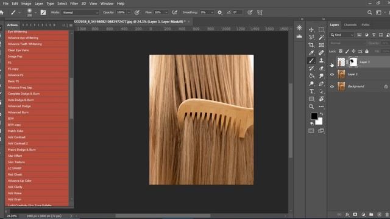390x219 pixels.
Task: Open the Window menu
Action: [x=107, y=4]
